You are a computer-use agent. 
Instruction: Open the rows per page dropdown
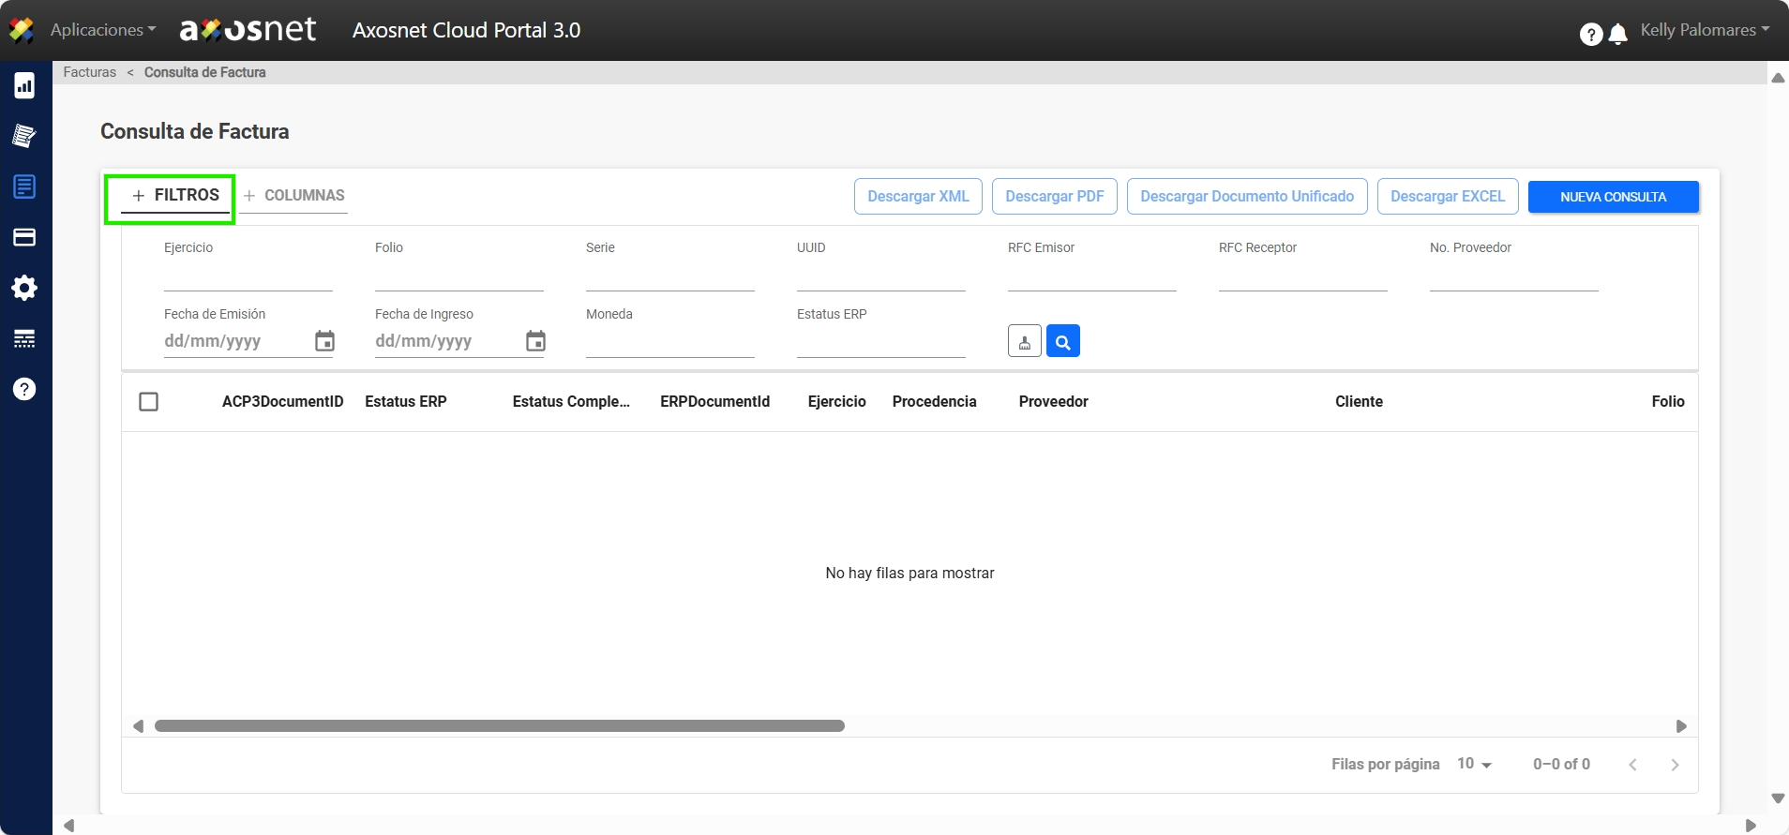(x=1474, y=765)
